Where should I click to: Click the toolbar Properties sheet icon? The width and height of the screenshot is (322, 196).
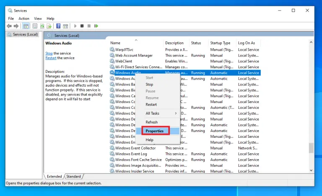pyautogui.click(x=35, y=26)
